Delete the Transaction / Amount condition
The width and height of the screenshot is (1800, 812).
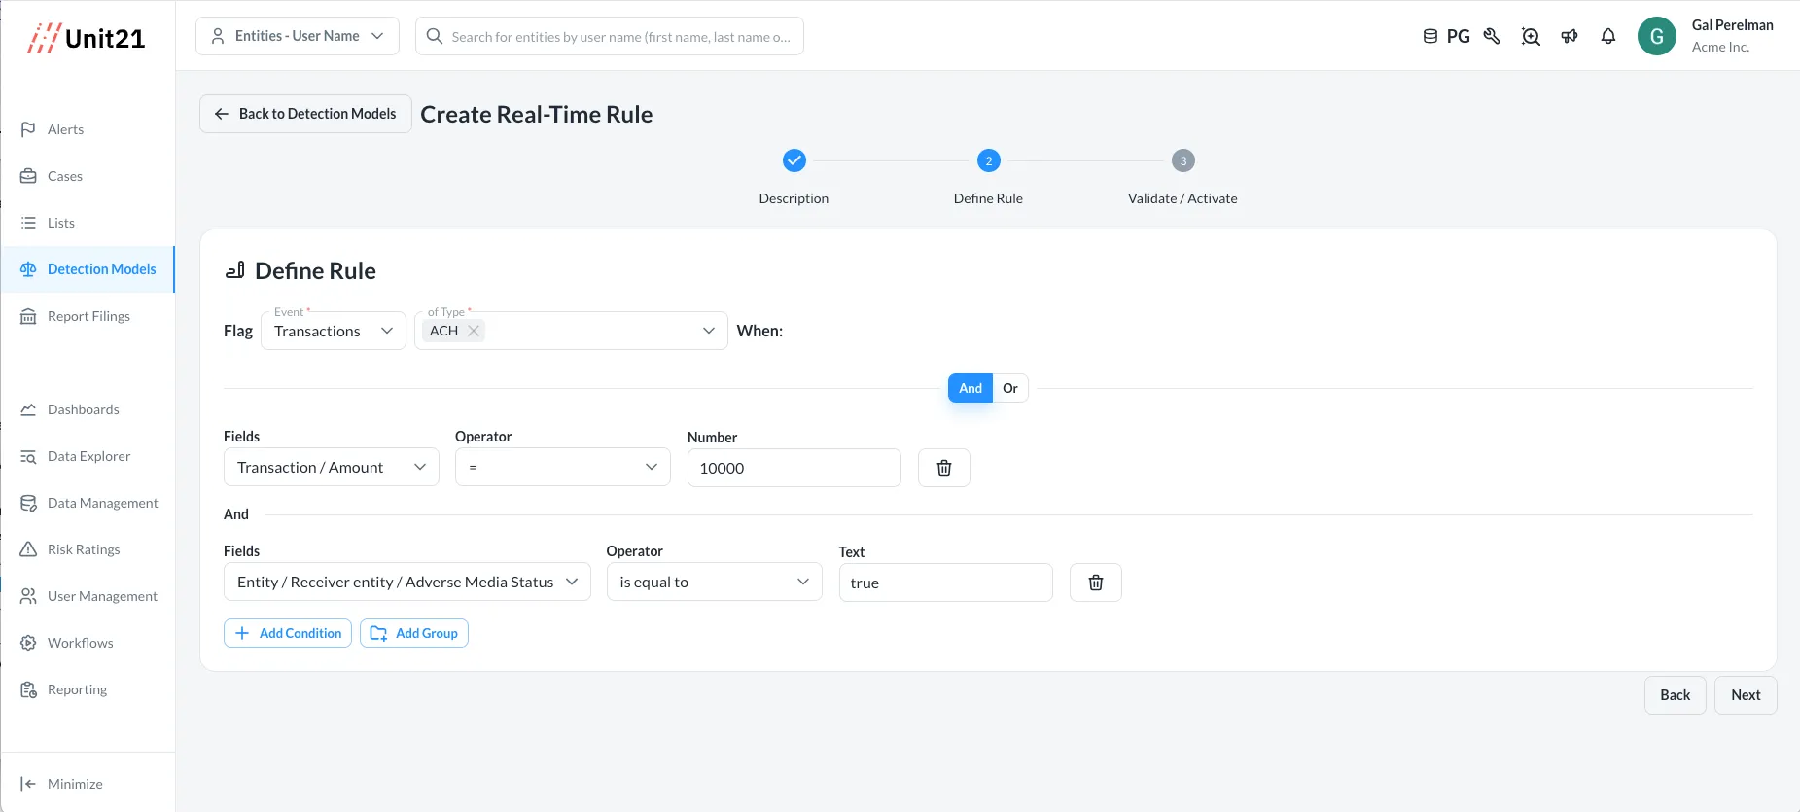(x=943, y=468)
